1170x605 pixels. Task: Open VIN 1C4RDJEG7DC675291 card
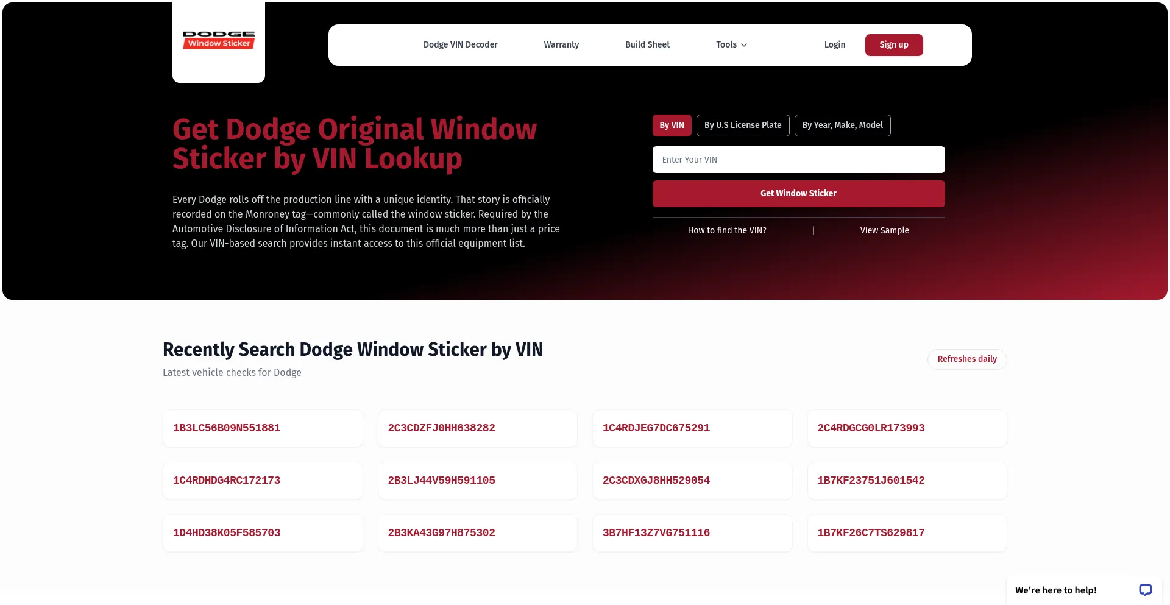tap(692, 428)
